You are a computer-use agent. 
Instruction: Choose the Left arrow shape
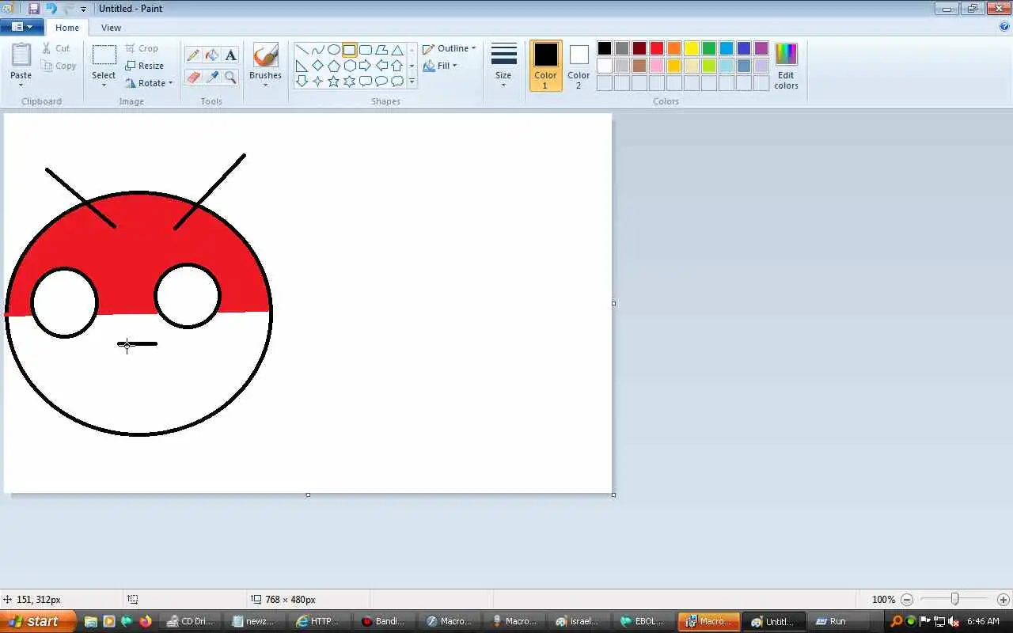(x=381, y=66)
